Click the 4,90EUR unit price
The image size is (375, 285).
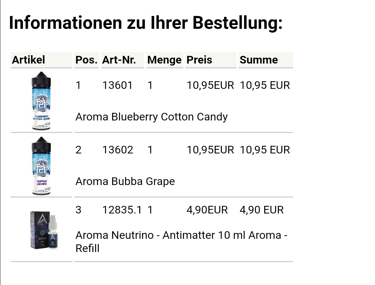coord(207,210)
